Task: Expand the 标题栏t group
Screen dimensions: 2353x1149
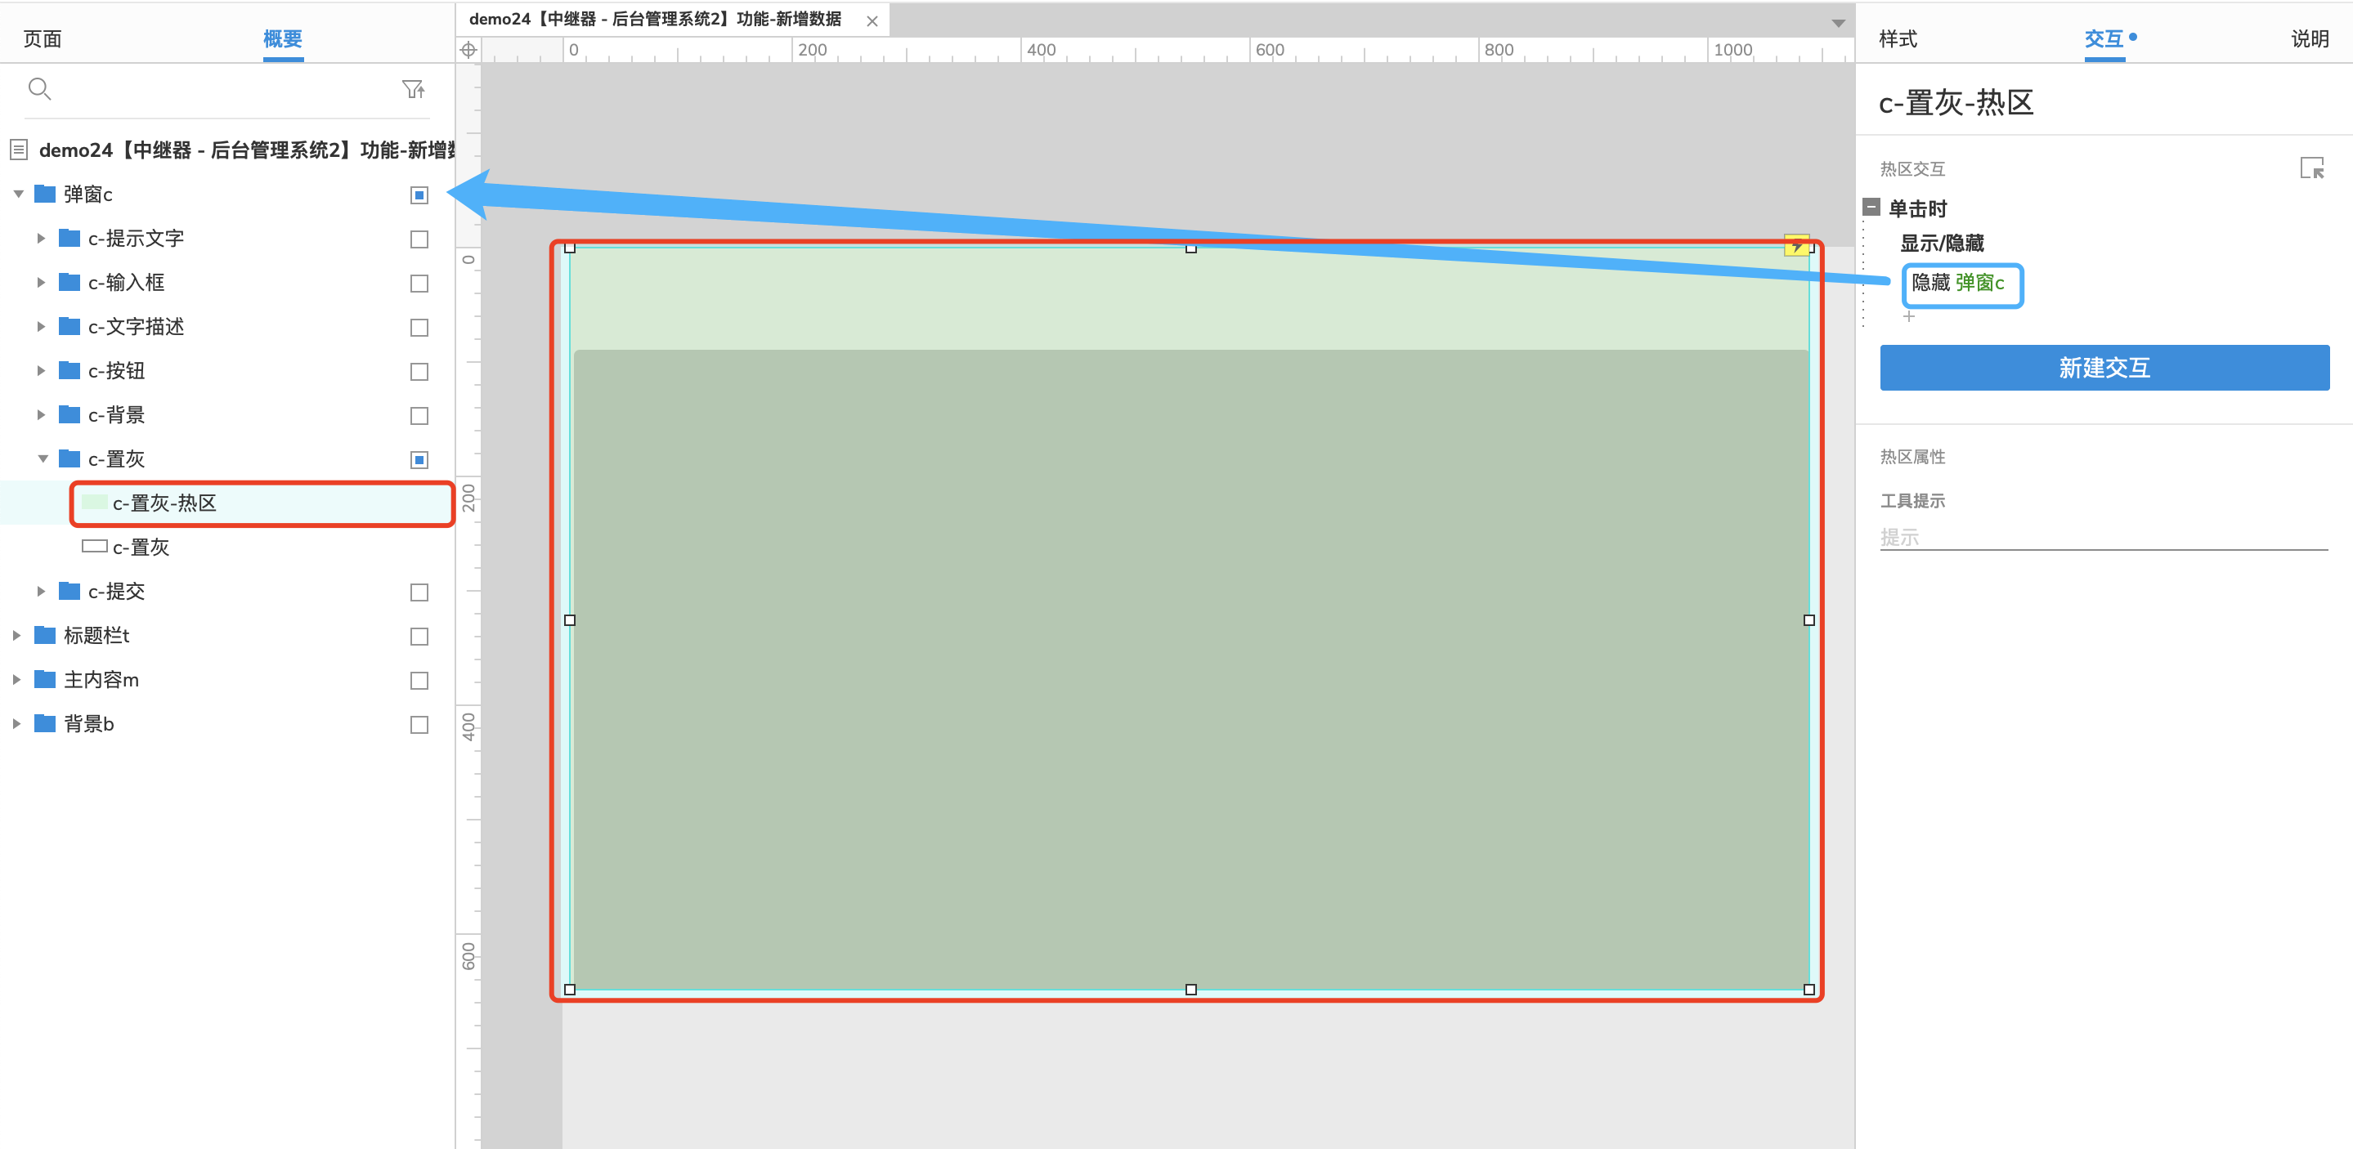Action: (16, 635)
